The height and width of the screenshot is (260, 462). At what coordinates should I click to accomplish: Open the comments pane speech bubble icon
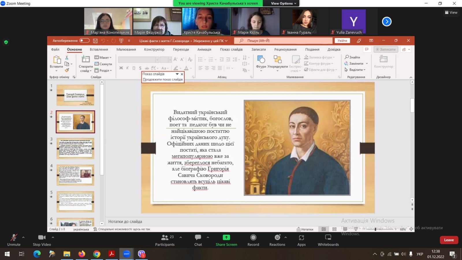(367, 49)
